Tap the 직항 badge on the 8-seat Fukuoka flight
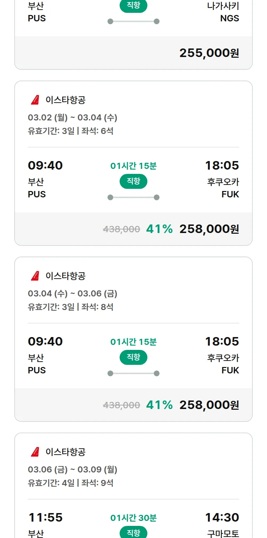The width and height of the screenshot is (267, 538). click(x=133, y=357)
